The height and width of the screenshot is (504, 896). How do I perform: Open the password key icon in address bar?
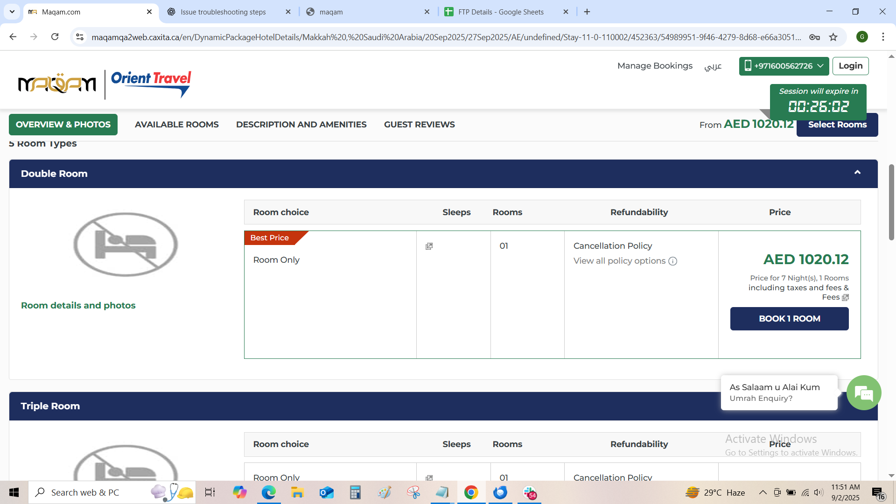[x=814, y=37]
